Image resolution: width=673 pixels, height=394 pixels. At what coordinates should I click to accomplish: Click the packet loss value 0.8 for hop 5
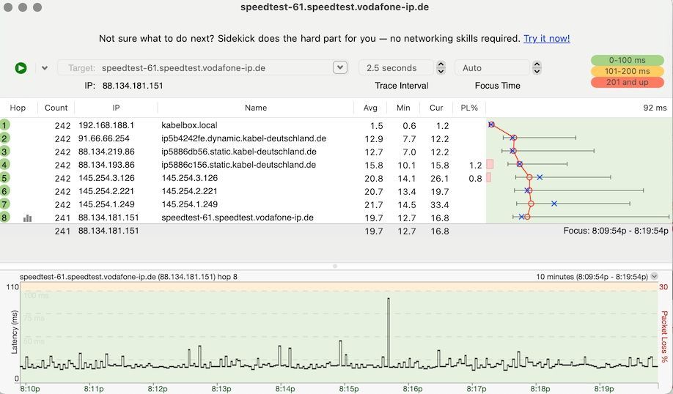tap(475, 179)
